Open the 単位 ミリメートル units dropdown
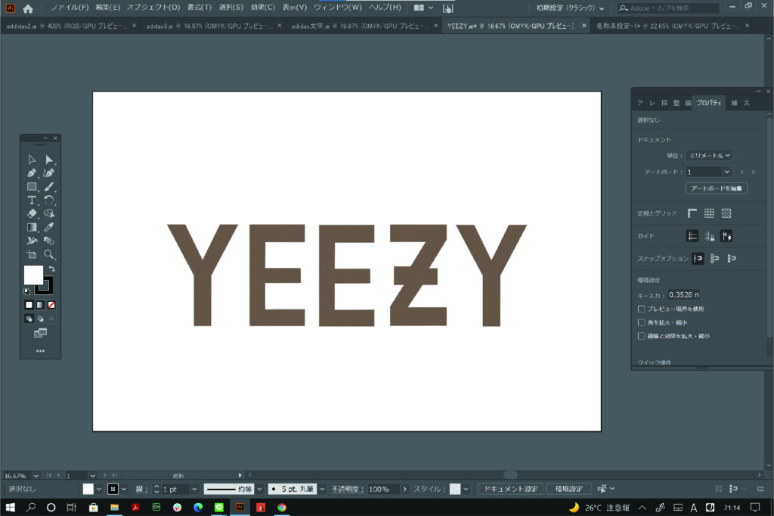The width and height of the screenshot is (774, 516). click(709, 155)
